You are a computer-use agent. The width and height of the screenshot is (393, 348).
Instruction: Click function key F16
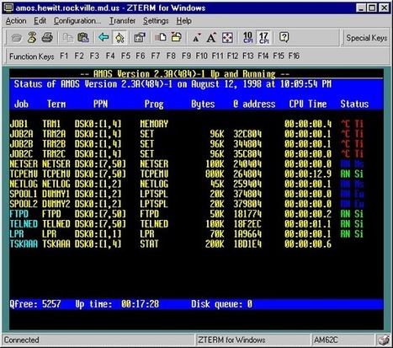pyautogui.click(x=294, y=56)
